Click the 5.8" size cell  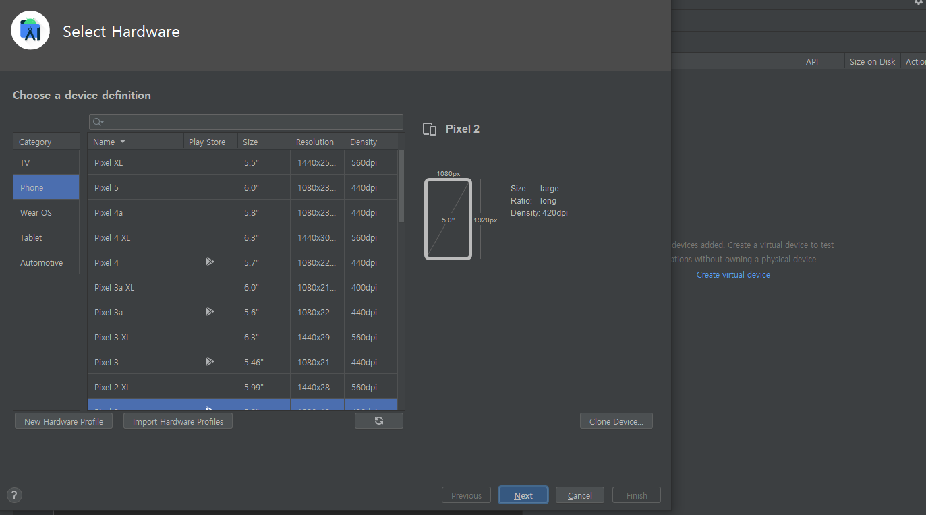(x=264, y=212)
